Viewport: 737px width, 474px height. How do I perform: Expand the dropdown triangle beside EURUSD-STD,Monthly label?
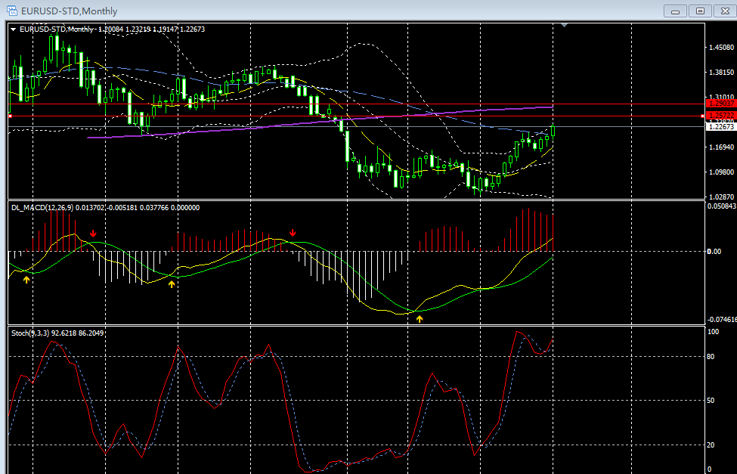pos(13,29)
